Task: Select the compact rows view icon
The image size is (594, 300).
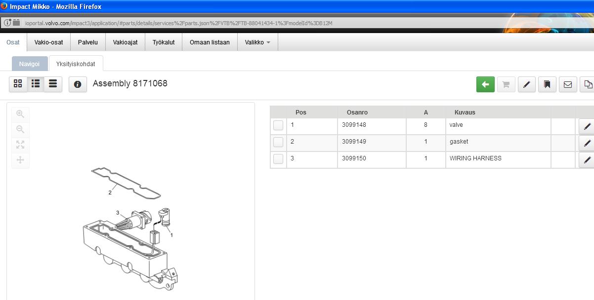Action: click(53, 84)
